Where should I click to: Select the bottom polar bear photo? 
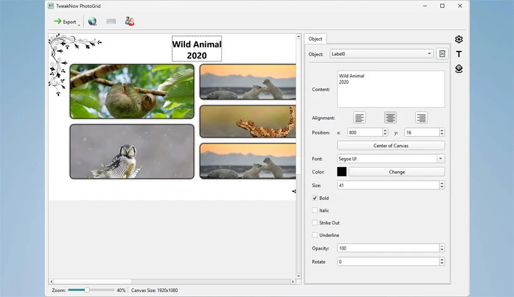click(x=248, y=161)
